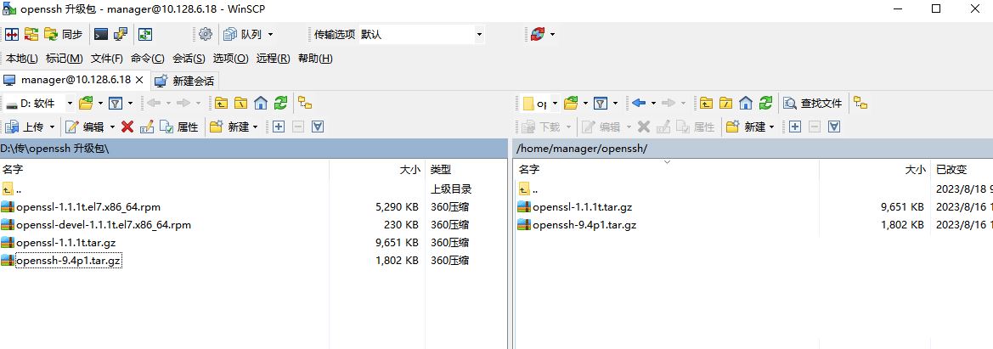This screenshot has width=993, height=349.
Task: Refresh the remote directory listing
Action: coord(765,103)
